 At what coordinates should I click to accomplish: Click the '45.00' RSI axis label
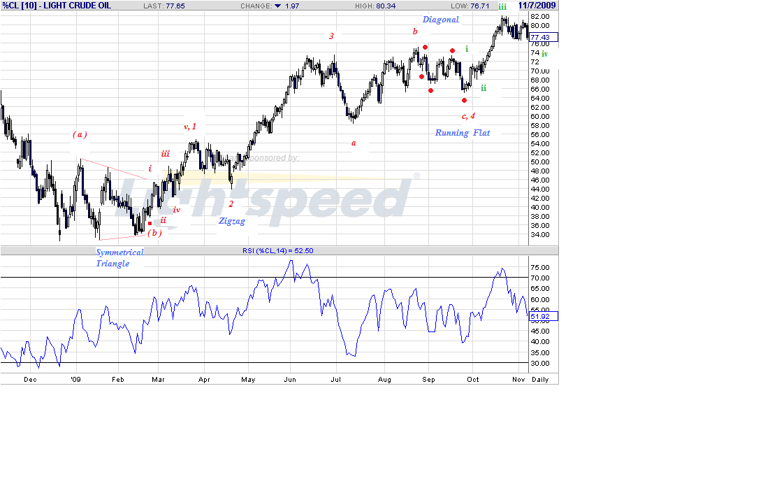coord(540,331)
